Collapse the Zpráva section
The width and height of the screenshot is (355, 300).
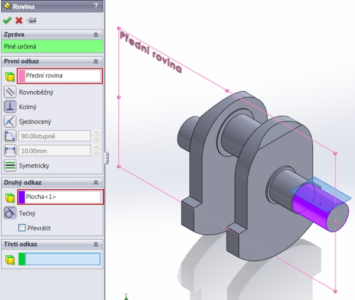point(96,35)
